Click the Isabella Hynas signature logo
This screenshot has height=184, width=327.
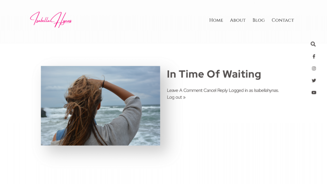(x=51, y=19)
